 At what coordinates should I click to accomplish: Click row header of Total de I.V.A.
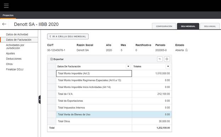point(52,94)
